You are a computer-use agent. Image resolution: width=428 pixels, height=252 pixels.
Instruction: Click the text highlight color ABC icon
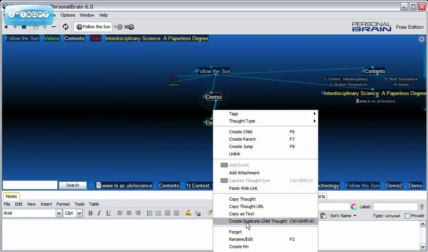[x=188, y=213]
